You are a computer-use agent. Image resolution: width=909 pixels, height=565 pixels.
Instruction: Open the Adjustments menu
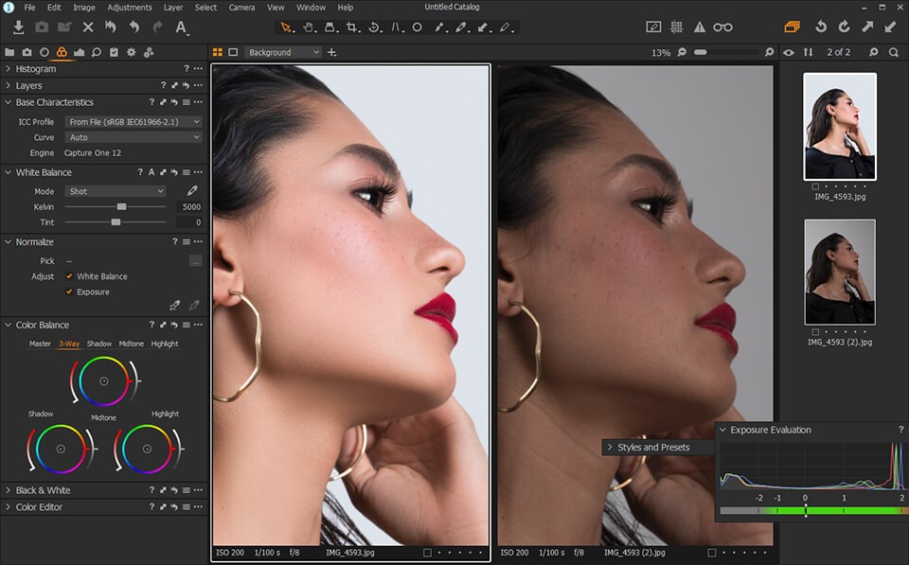130,7
